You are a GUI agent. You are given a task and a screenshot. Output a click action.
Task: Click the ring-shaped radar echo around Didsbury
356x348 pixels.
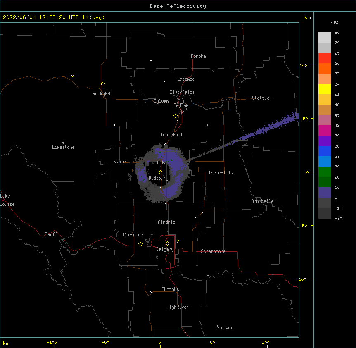(163, 173)
